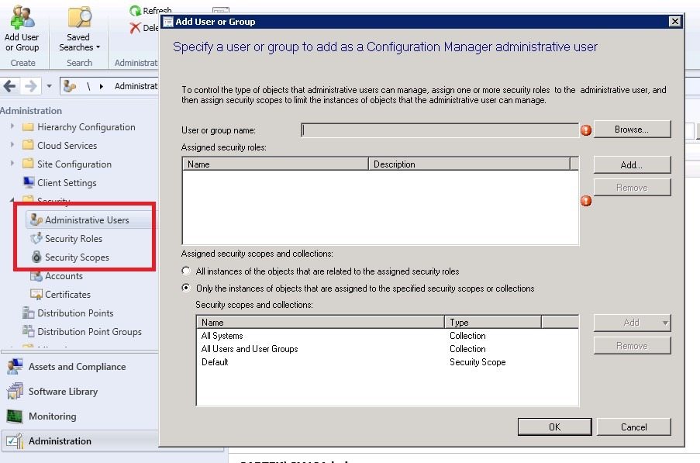Expand the Cloud Services node
The width and height of the screenshot is (700, 463).
[12, 145]
